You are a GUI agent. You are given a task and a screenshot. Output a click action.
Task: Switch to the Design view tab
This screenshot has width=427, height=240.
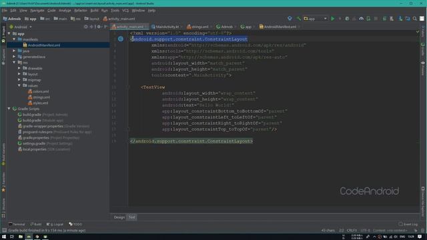click(119, 217)
